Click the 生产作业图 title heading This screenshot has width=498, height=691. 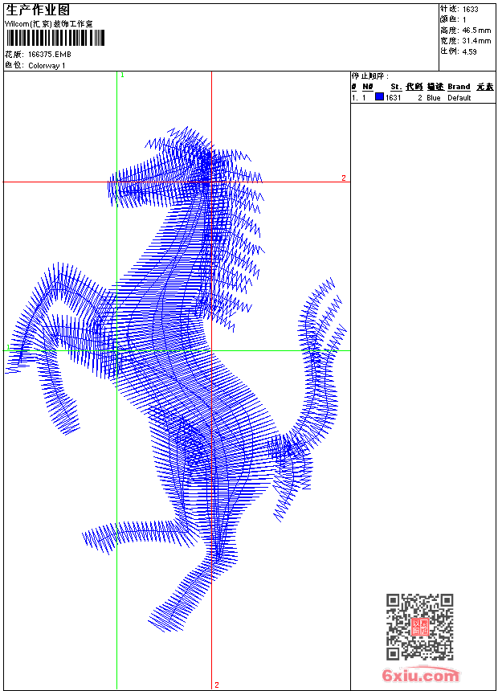click(38, 10)
